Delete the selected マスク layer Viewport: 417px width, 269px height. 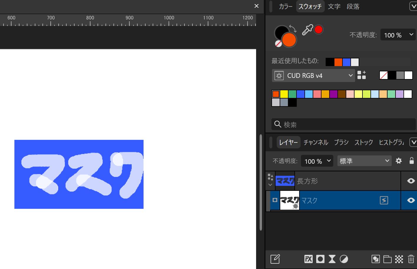point(411,259)
